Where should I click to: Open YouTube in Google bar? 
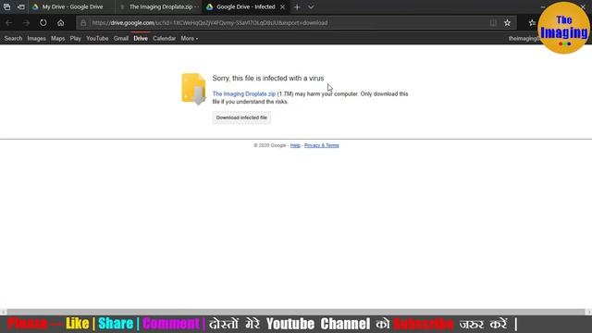coord(97,39)
